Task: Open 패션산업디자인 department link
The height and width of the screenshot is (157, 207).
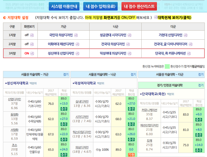Action: 149,125
